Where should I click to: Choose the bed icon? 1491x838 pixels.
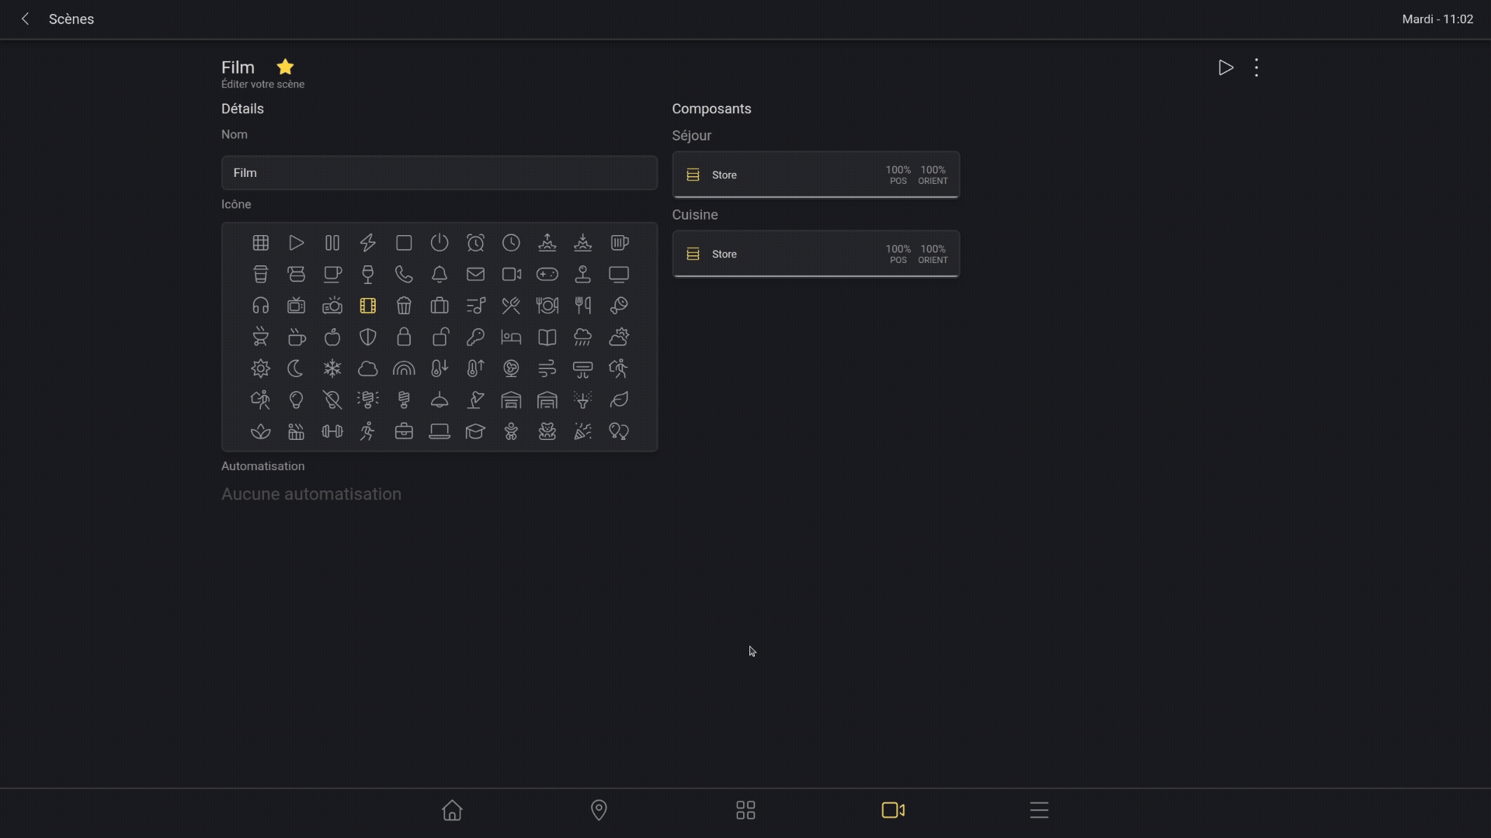click(x=511, y=337)
